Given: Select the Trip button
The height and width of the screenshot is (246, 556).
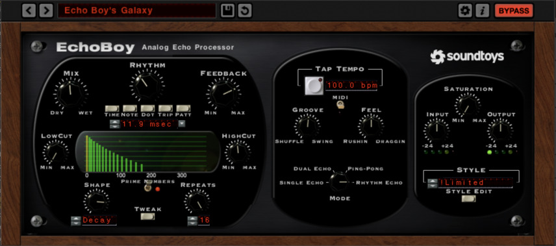Looking at the screenshot, I should (165, 108).
